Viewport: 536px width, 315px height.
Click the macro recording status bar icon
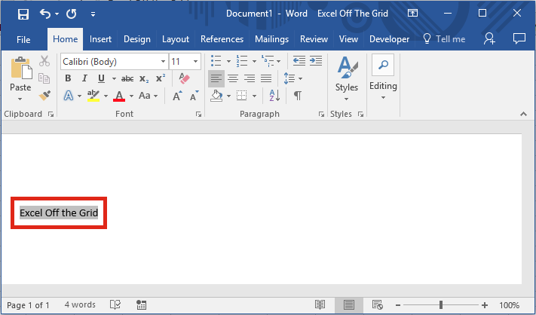click(x=141, y=304)
